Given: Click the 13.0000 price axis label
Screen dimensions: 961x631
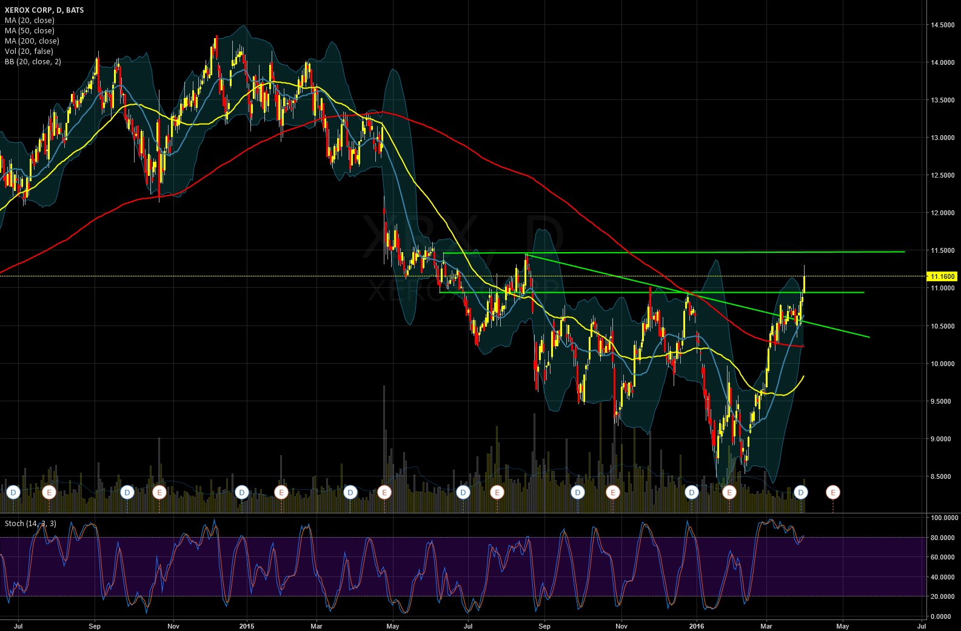Looking at the screenshot, I should (x=943, y=138).
